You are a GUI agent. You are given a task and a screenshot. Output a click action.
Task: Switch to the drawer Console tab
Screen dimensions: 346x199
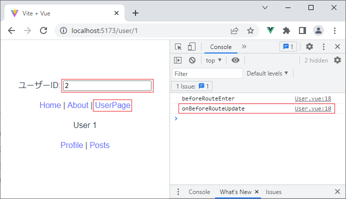coord(199,192)
